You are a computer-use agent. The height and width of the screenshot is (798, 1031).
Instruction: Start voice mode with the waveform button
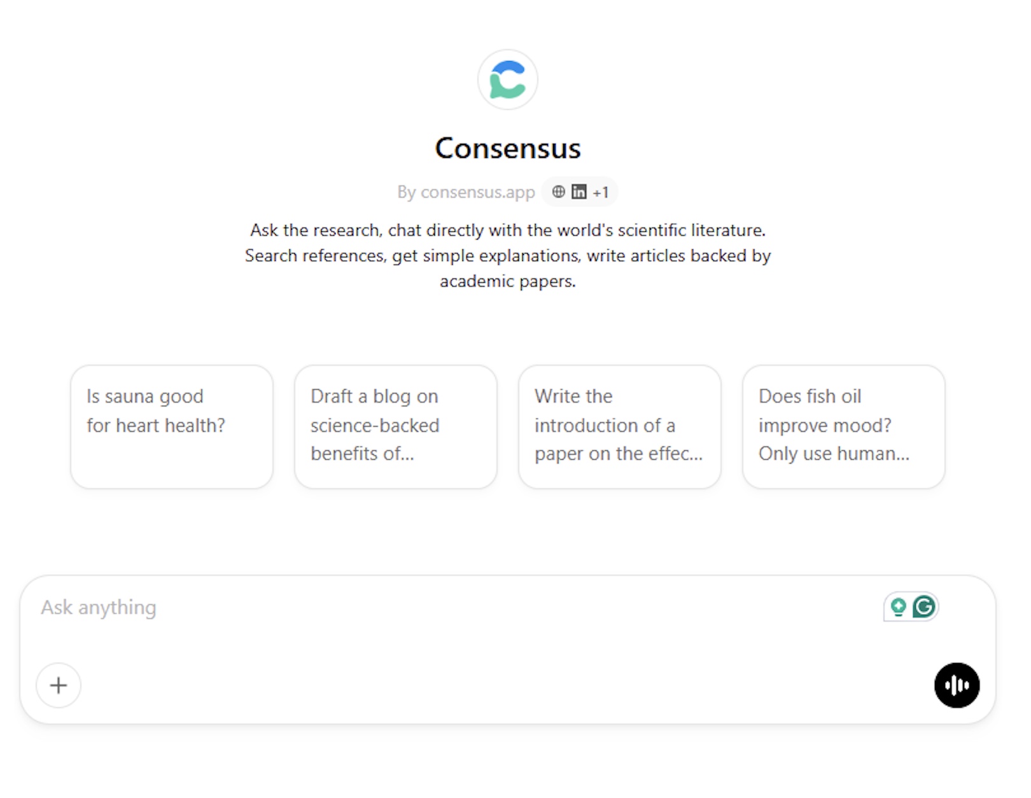(x=957, y=685)
